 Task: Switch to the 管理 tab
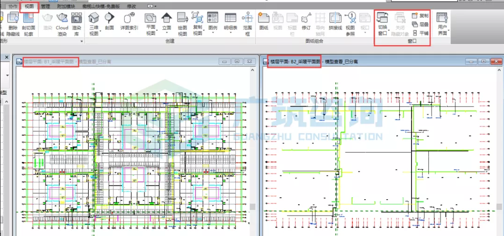pos(45,6)
